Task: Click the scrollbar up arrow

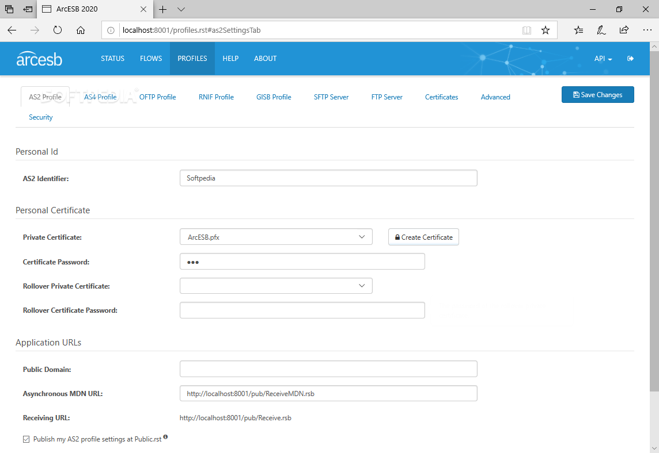Action: (x=654, y=47)
